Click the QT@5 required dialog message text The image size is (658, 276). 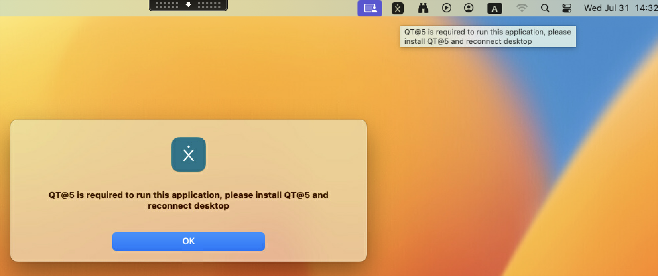click(x=188, y=200)
